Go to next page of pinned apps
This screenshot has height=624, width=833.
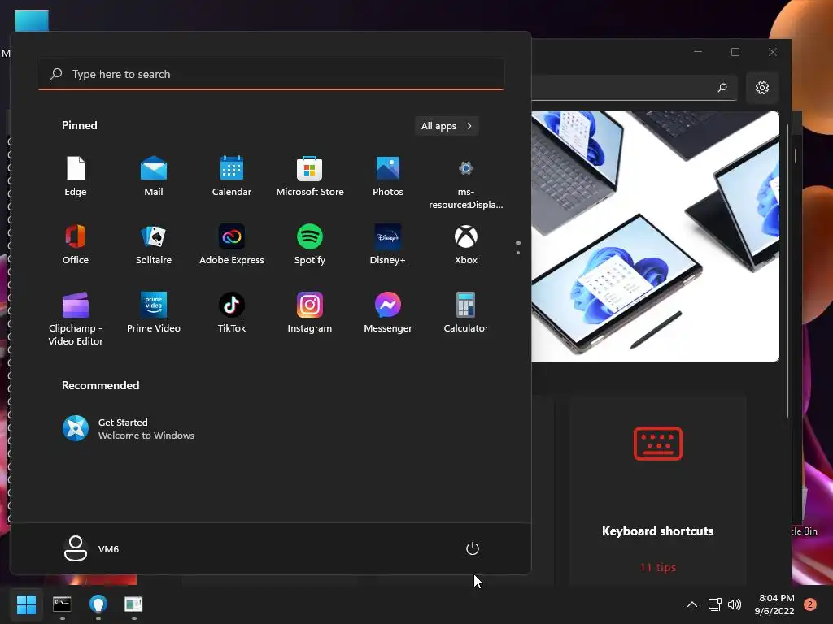[518, 253]
